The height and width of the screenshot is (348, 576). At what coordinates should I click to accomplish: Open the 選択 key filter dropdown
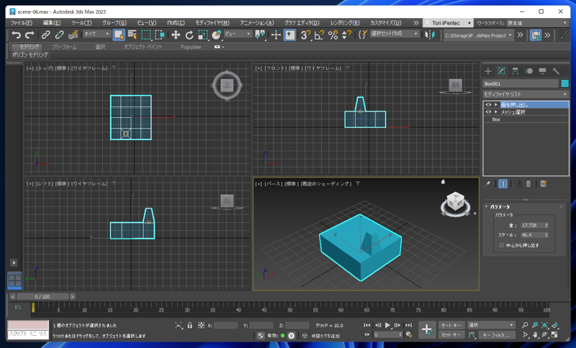491,325
